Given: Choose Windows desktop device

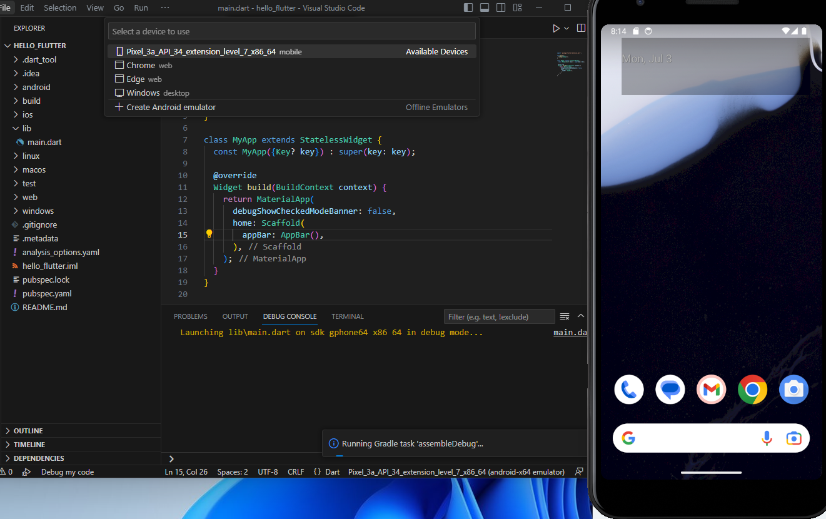Looking at the screenshot, I should tap(292, 93).
